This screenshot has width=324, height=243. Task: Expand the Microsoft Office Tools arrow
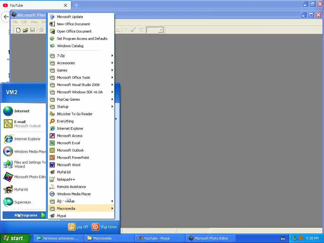pos(112,78)
